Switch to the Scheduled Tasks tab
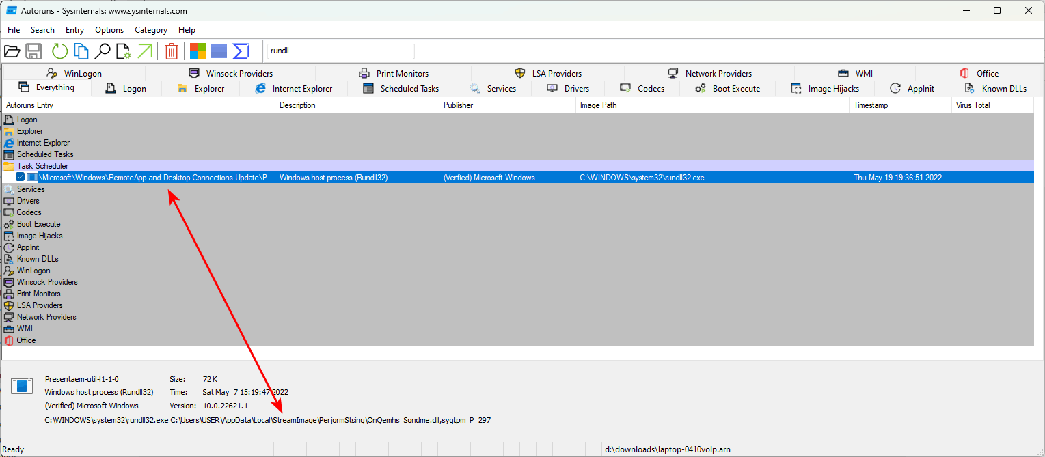The image size is (1045, 457). (x=401, y=88)
